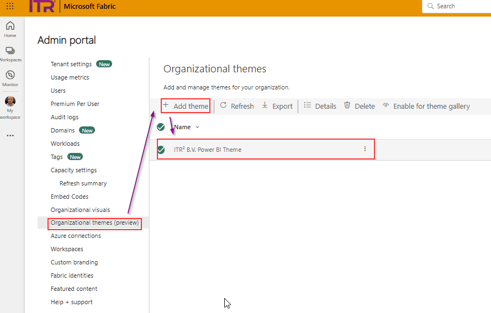The height and width of the screenshot is (313, 491).
Task: Select Organizational themes (preview) in menu
Action: coord(94,223)
